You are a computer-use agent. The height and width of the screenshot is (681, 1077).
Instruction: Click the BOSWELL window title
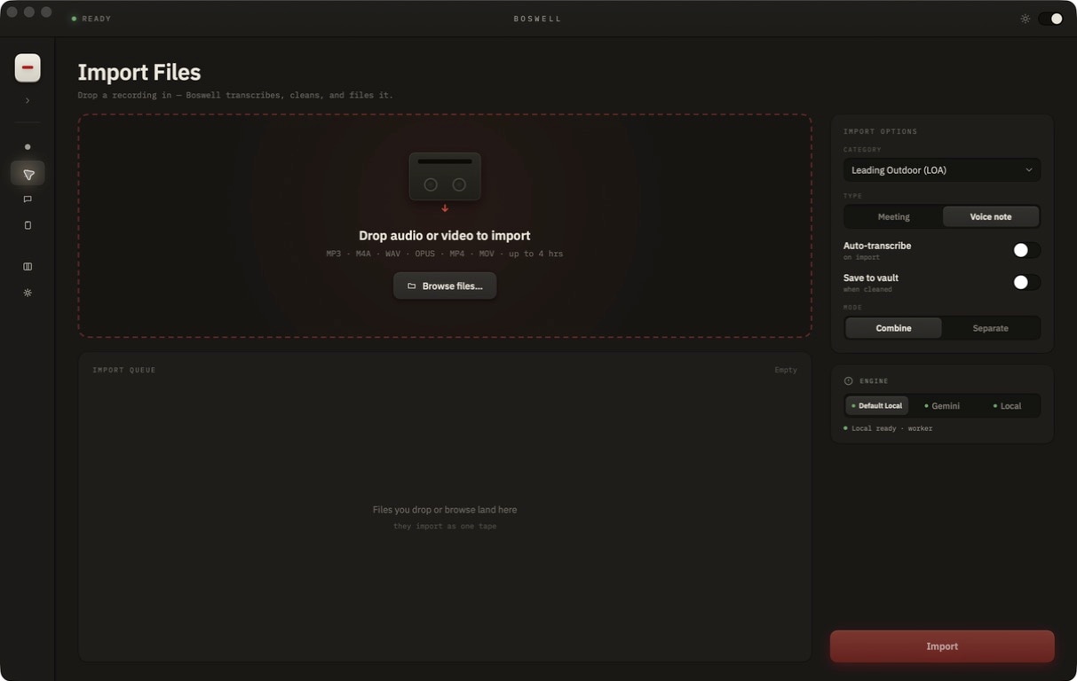coord(537,19)
